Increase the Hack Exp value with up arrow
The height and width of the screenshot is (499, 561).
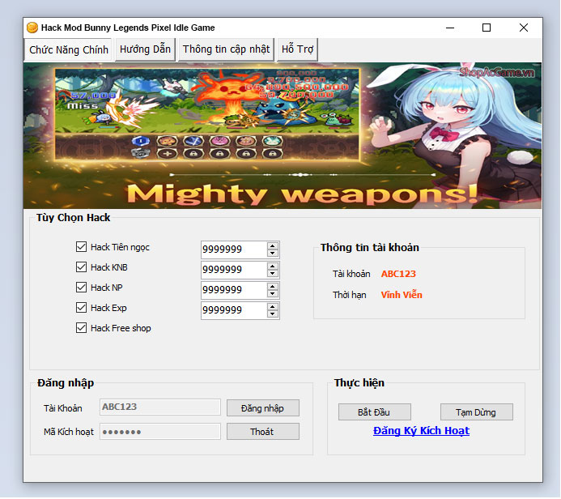click(x=273, y=307)
